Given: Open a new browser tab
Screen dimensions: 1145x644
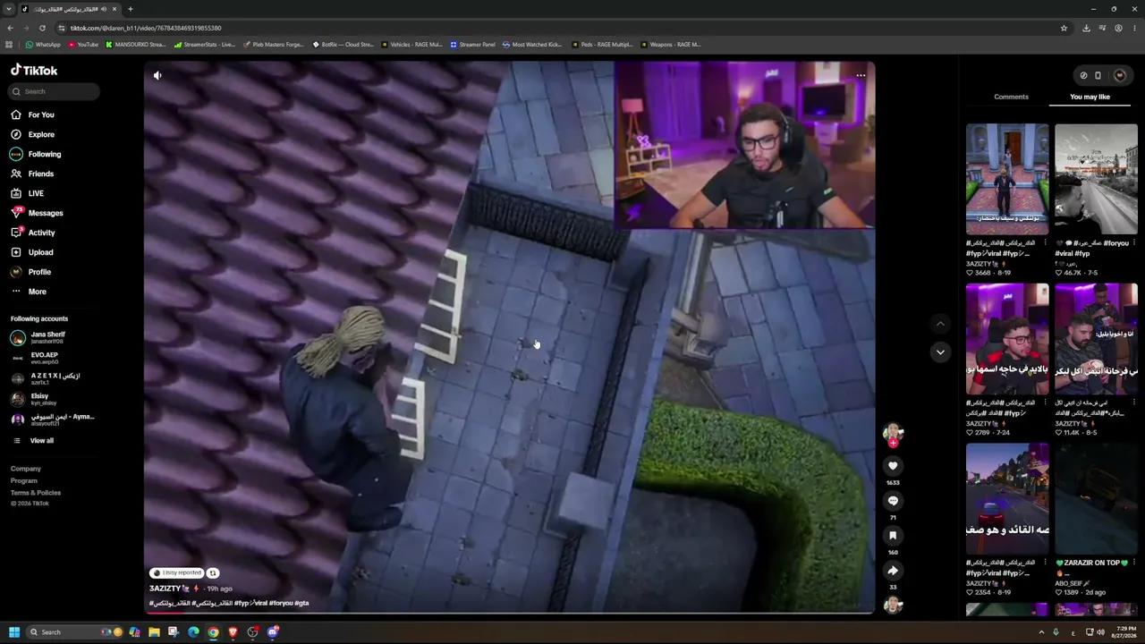Looking at the screenshot, I should pyautogui.click(x=131, y=9).
